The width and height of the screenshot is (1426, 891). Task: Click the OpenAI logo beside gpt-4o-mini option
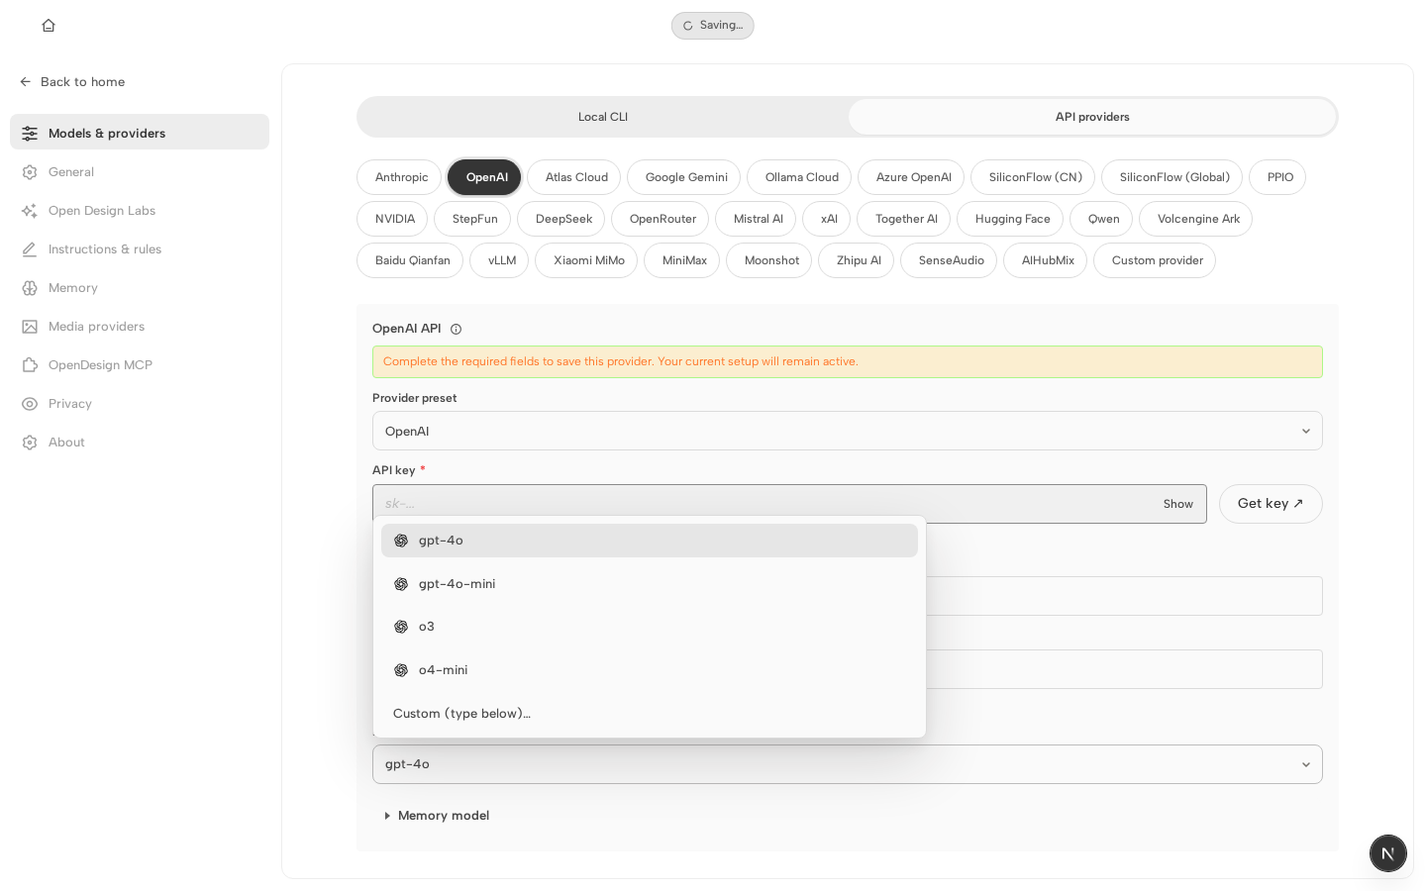(x=401, y=584)
